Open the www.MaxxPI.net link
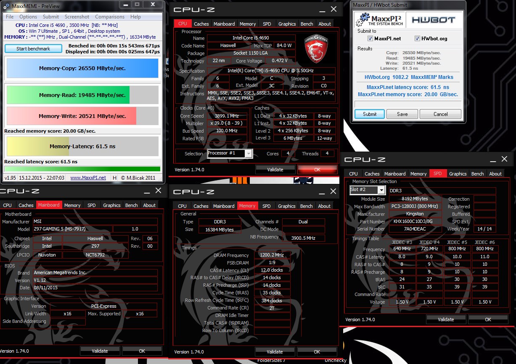The height and width of the screenshot is (364, 516). point(88,178)
